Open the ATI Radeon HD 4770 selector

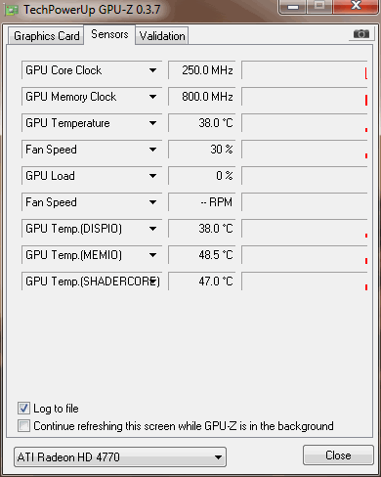click(x=120, y=456)
